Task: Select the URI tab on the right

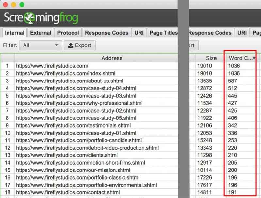Action: pos(242,33)
